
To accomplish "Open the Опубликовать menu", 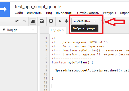I will click(88, 13).
